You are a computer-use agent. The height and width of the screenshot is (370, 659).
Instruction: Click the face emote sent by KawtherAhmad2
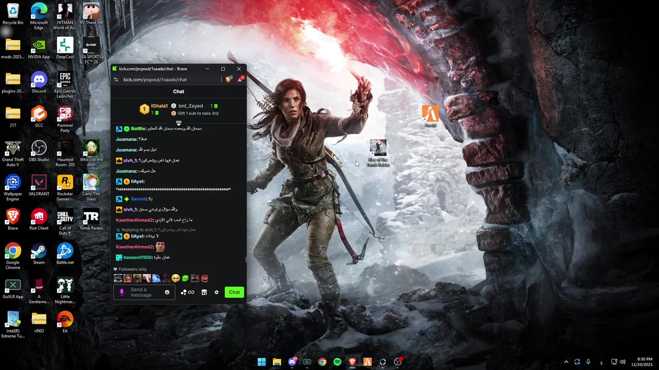[x=160, y=247]
